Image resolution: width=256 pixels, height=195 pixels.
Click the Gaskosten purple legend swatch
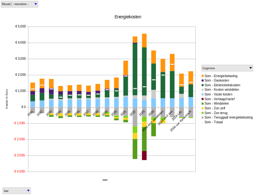[203, 81]
